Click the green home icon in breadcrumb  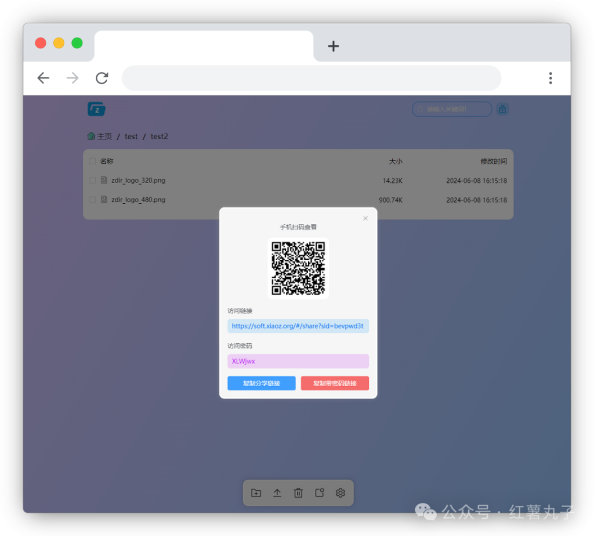91,136
